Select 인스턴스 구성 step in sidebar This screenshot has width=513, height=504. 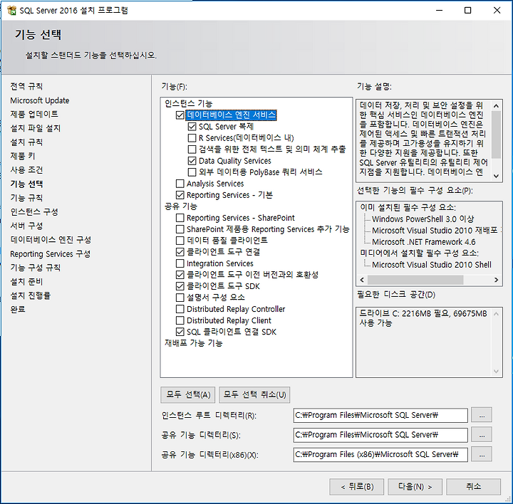[34, 212]
